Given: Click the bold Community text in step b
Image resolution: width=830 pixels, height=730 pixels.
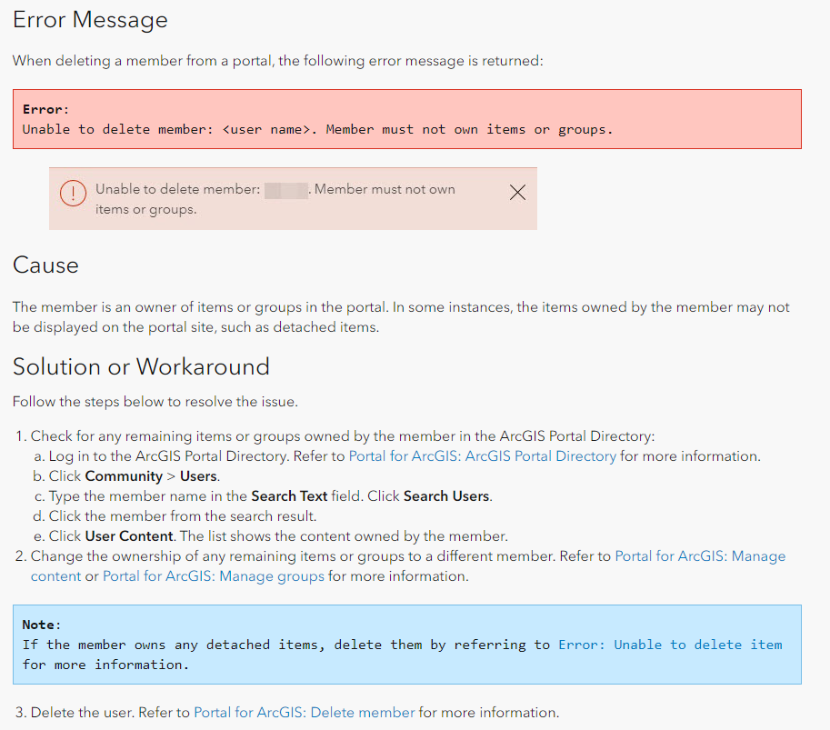Looking at the screenshot, I should [x=124, y=475].
